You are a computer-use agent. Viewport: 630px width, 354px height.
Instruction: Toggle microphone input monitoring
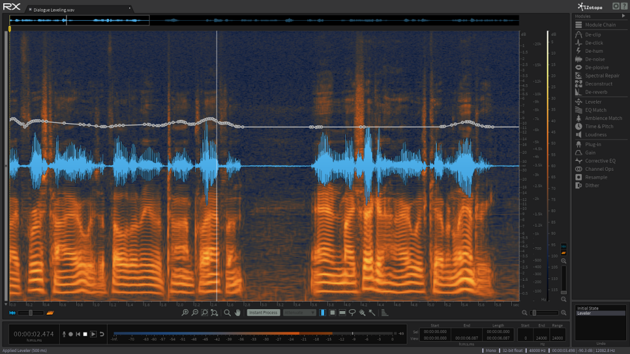pos(65,334)
